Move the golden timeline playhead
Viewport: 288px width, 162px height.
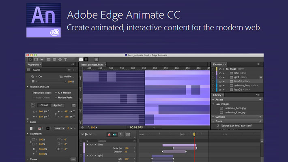194,134
